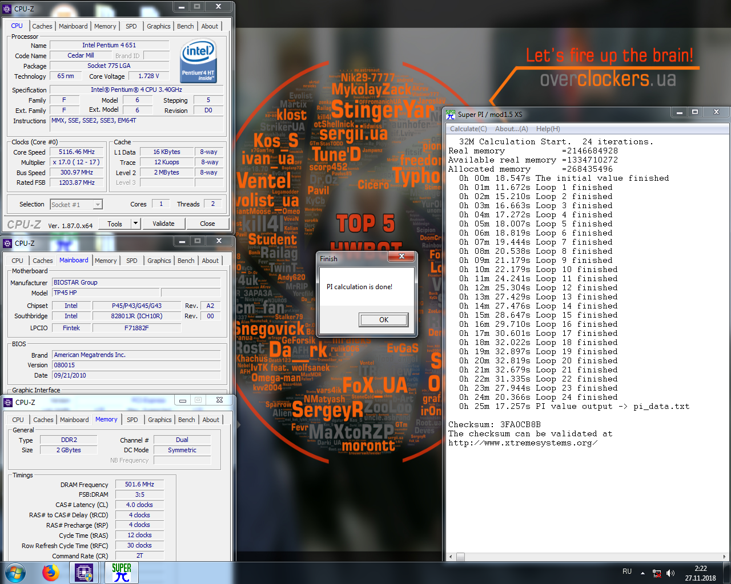Select About tab in Memory CPU-Z window
The height and width of the screenshot is (584, 731).
tap(211, 420)
